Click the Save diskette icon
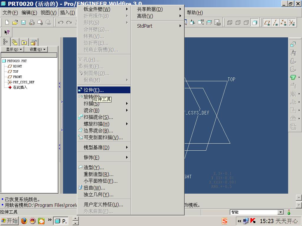The image size is (302, 226). [23, 22]
